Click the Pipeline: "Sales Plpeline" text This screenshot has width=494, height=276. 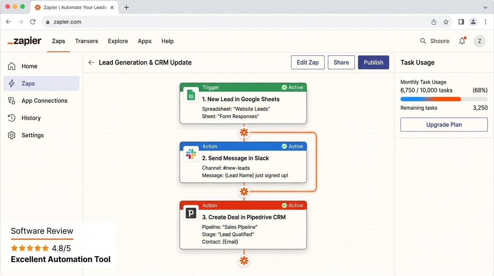click(x=230, y=227)
